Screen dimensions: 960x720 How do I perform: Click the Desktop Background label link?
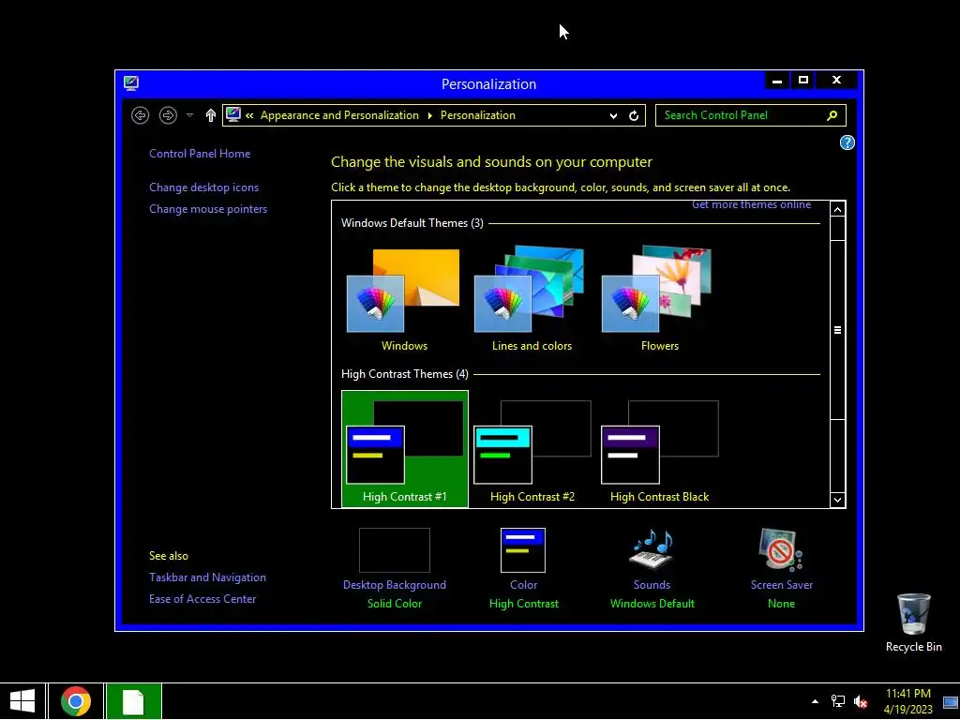coord(395,585)
